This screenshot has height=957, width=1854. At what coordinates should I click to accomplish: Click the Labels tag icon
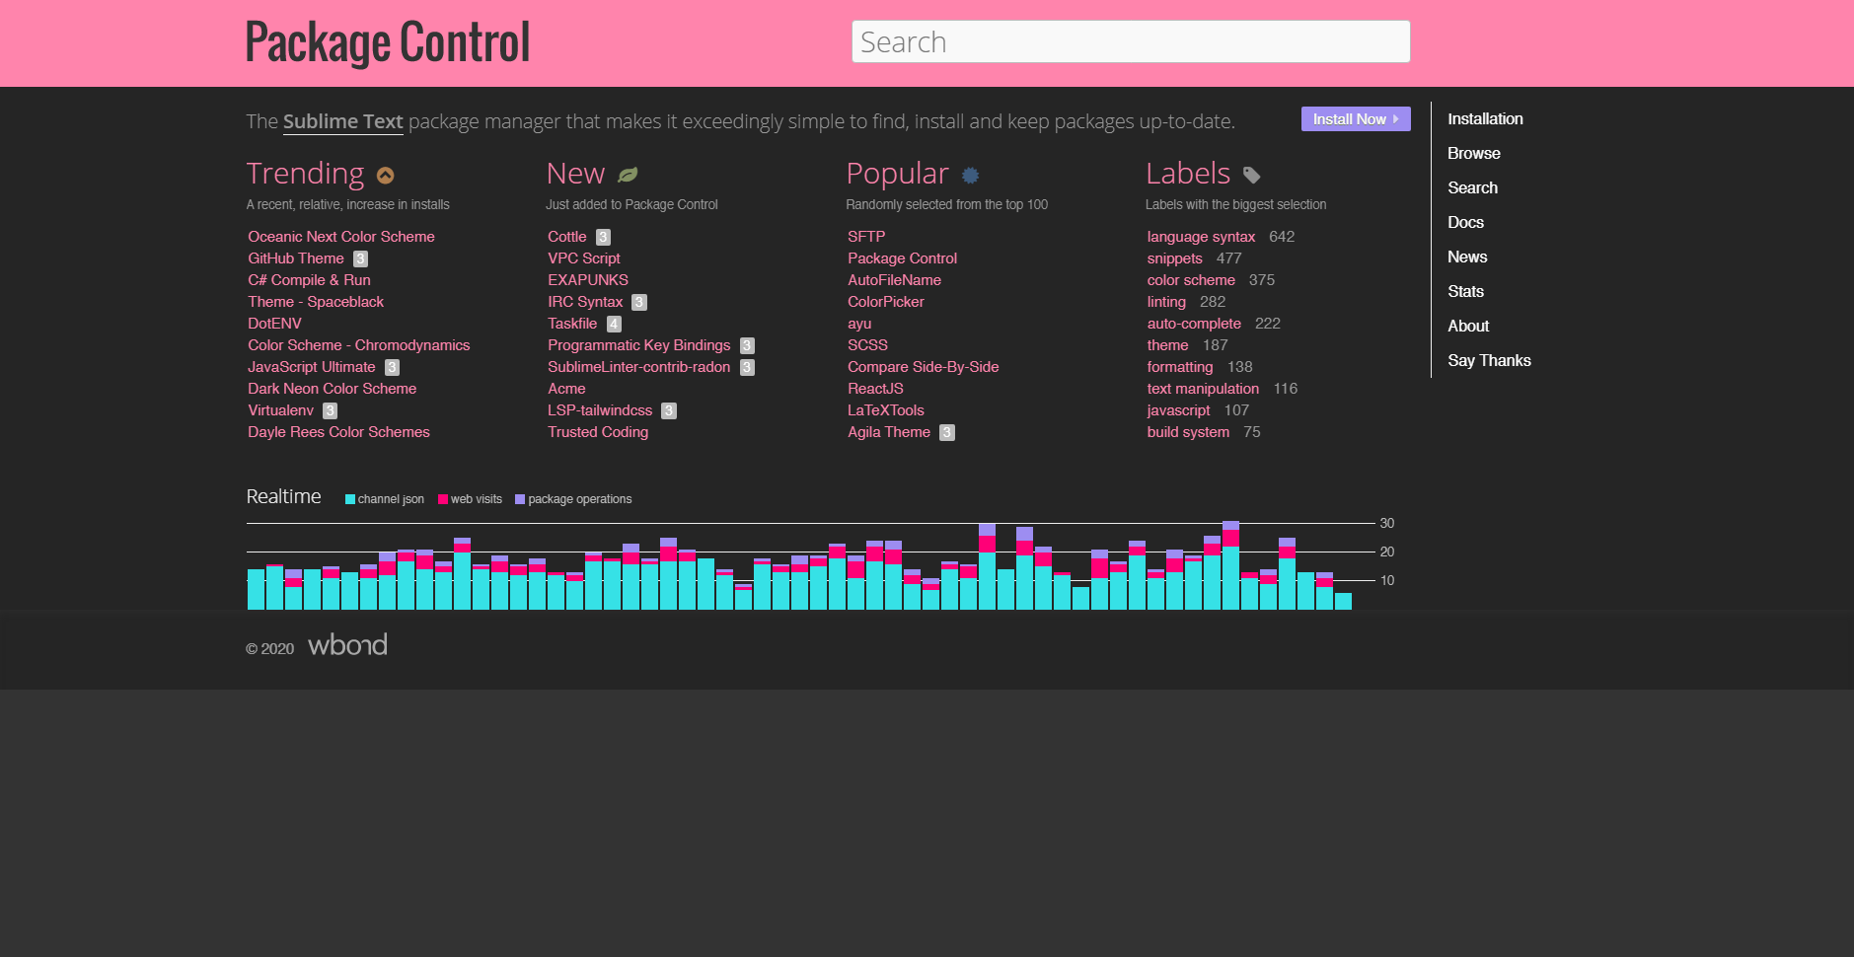click(x=1251, y=175)
